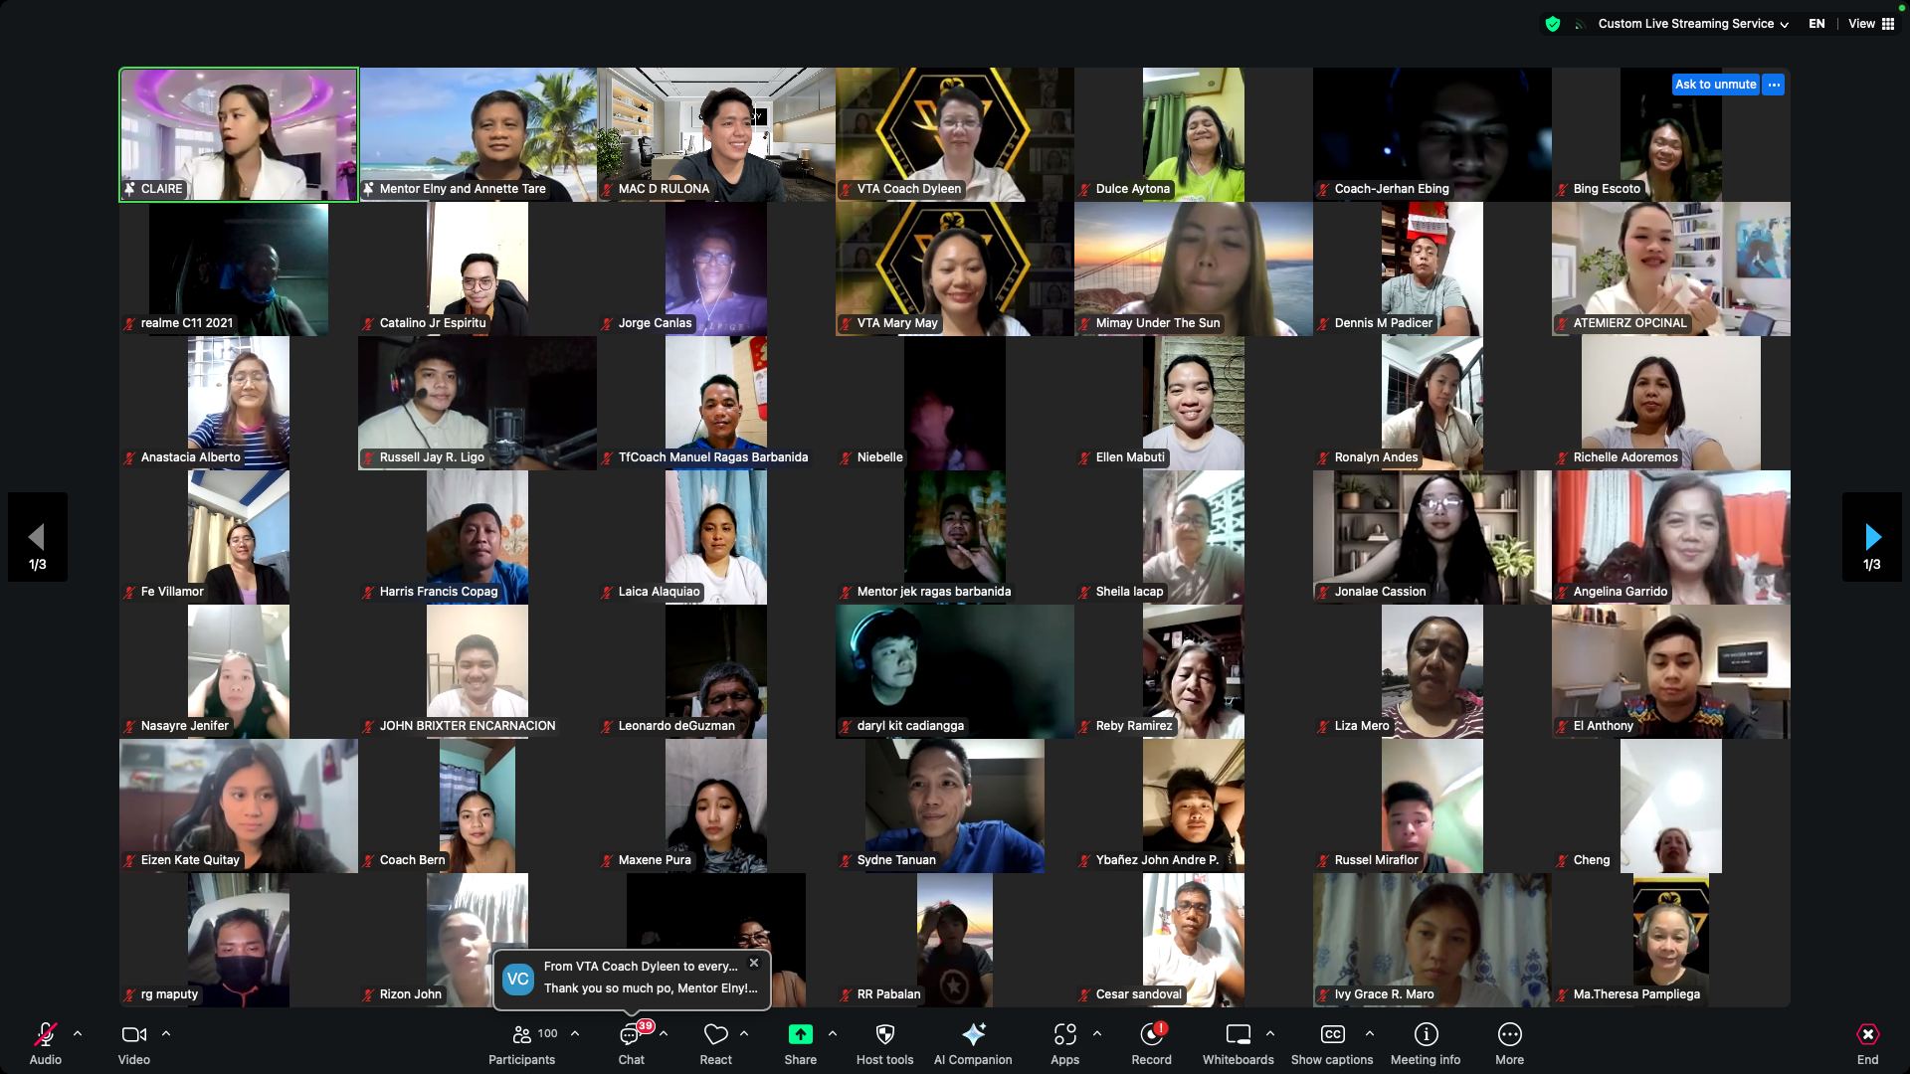Select Eizen Kate Quitay's video tile

pyautogui.click(x=239, y=805)
